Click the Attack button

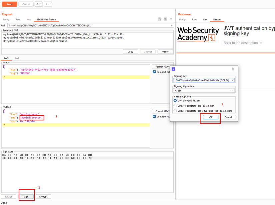click(8, 197)
